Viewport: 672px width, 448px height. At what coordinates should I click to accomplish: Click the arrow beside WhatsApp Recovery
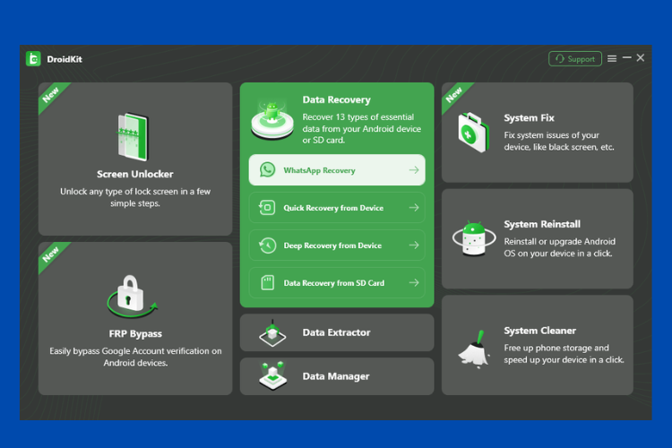coord(414,170)
